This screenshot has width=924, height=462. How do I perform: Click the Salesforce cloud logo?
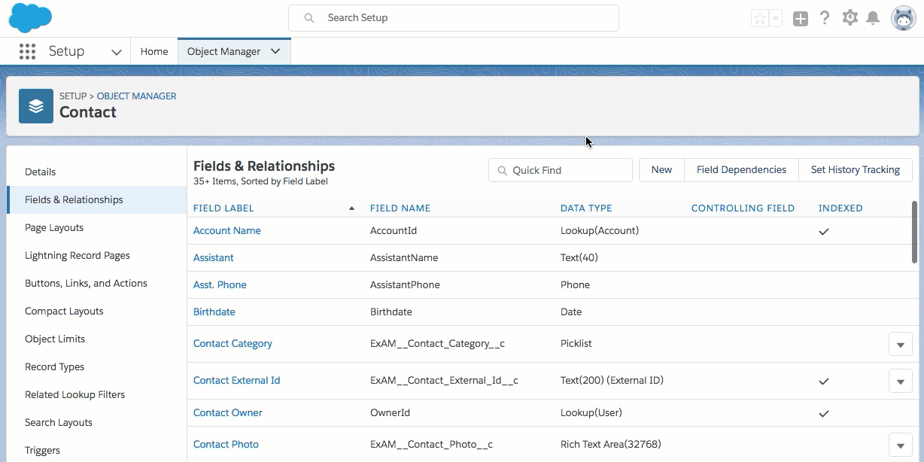(30, 18)
